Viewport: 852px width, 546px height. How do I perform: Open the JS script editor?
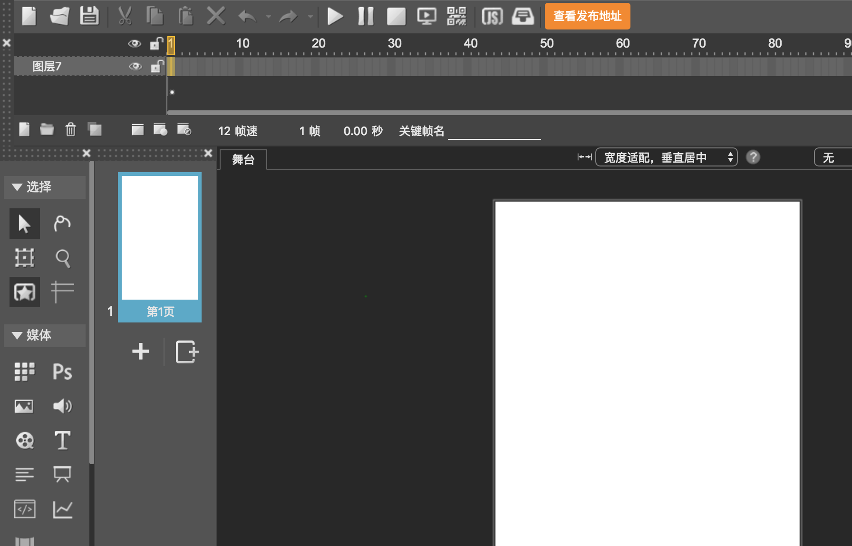pos(492,17)
